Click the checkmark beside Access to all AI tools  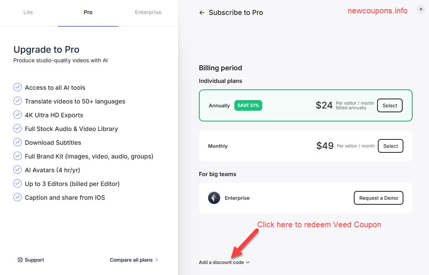pos(18,87)
